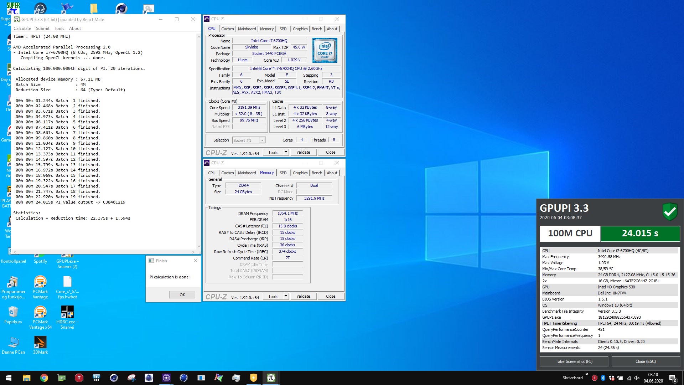684x385 pixels.
Task: Open the taskbar clock and date
Action: (653, 378)
